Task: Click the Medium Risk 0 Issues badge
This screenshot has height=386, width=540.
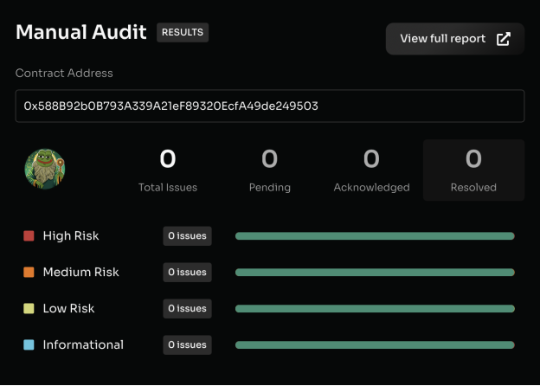Action: point(187,272)
